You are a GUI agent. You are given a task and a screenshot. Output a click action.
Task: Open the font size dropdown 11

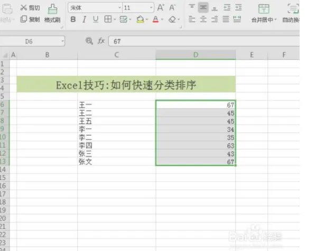tap(151, 7)
